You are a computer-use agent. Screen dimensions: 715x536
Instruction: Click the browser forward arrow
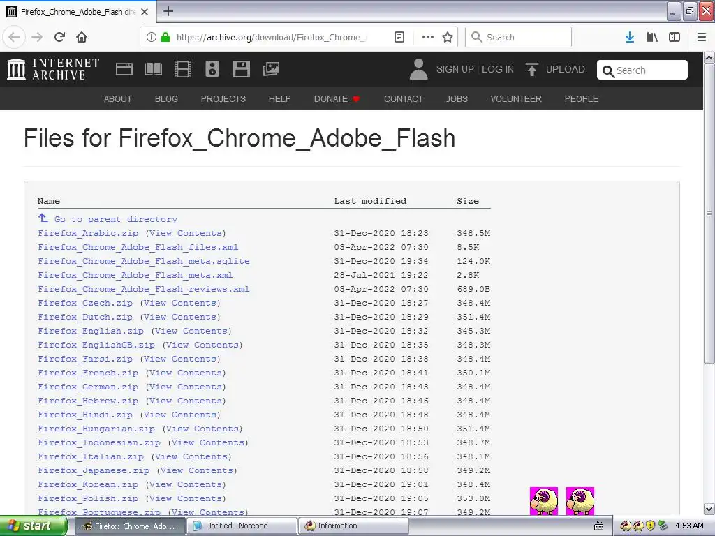click(38, 38)
